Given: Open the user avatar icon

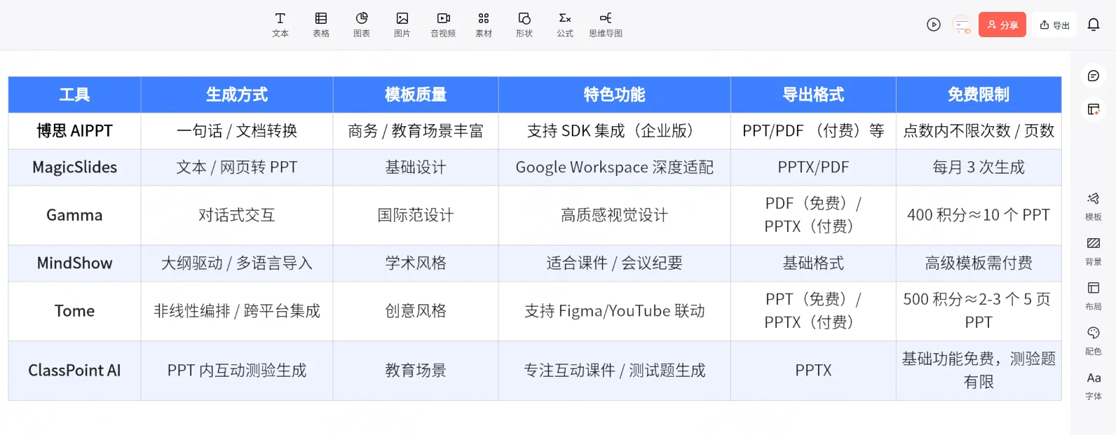Looking at the screenshot, I should tap(962, 25).
